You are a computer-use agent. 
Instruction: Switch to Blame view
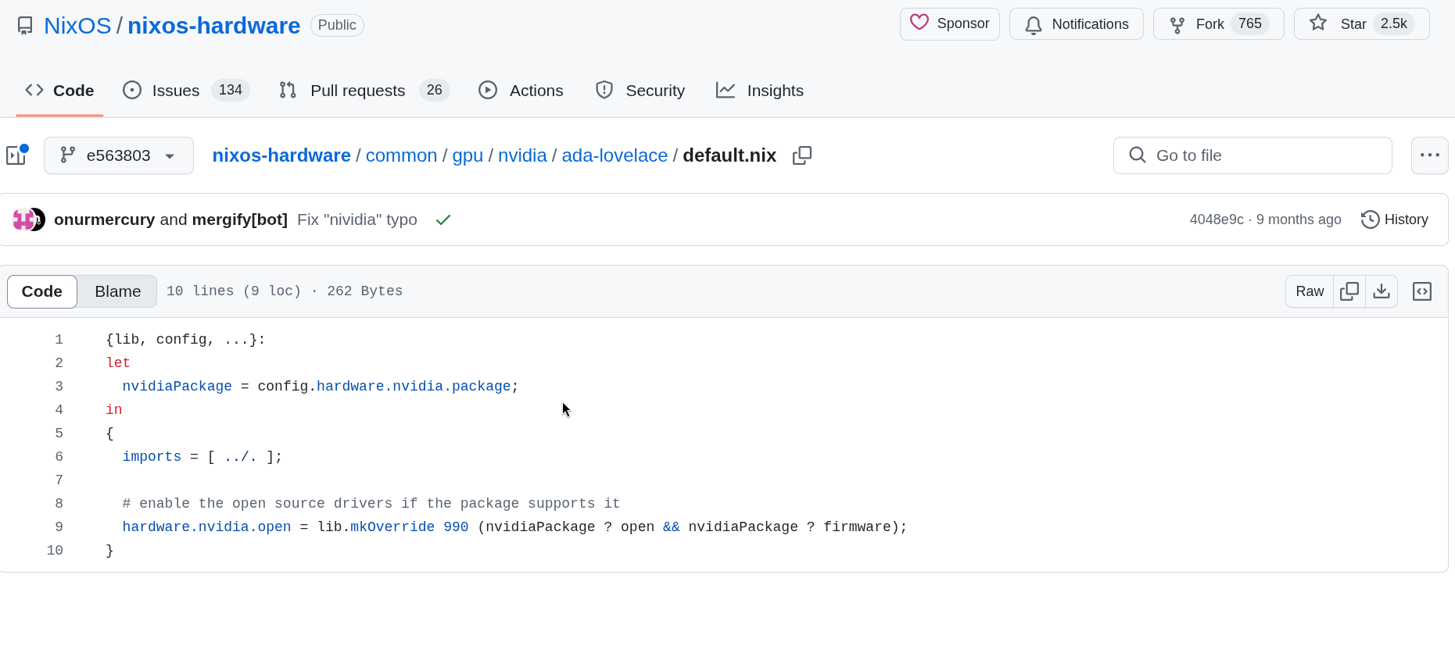pyautogui.click(x=117, y=291)
